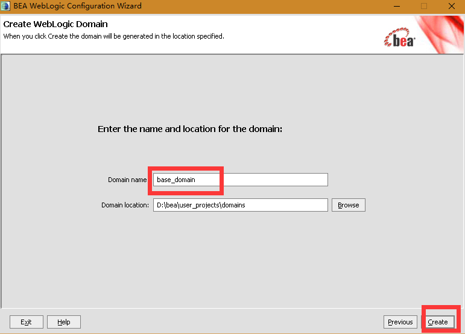The image size is (465, 334).
Task: Click the Domain location text field
Action: point(241,205)
